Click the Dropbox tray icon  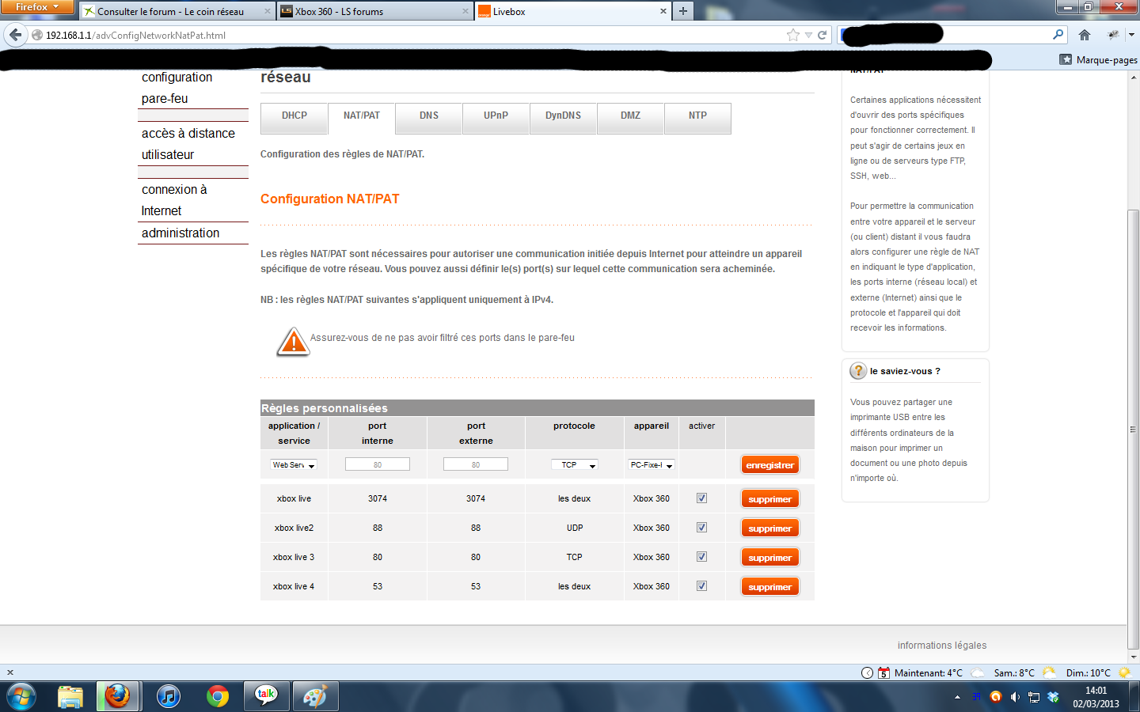pyautogui.click(x=1053, y=697)
